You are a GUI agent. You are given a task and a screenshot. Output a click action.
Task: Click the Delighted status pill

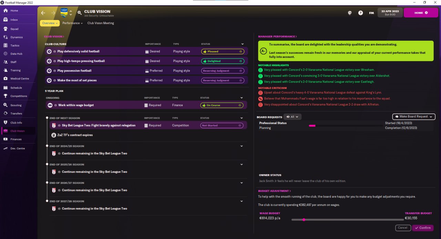click(x=223, y=61)
